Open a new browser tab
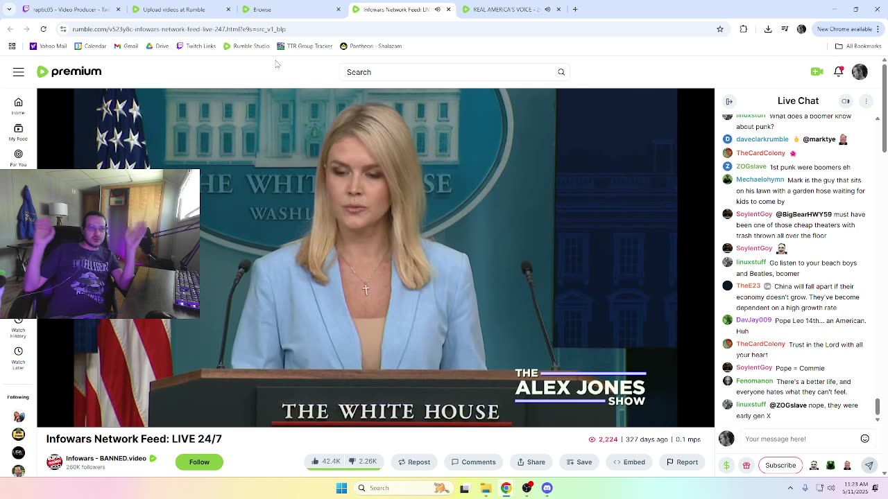Viewport: 888px width, 499px height. click(x=575, y=9)
